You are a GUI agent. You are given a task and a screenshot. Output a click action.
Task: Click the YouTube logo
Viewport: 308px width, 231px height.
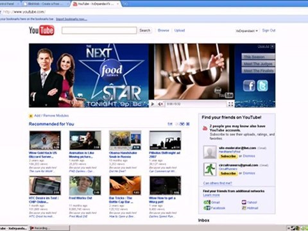42,30
